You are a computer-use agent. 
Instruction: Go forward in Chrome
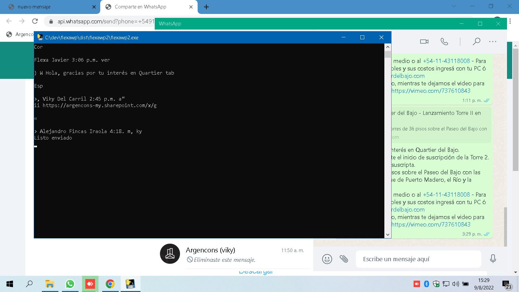point(22,21)
